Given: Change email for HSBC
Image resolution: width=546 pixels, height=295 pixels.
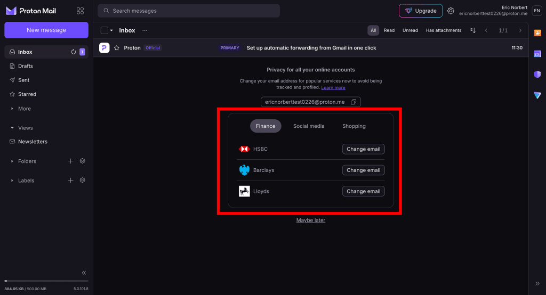Looking at the screenshot, I should (364, 149).
